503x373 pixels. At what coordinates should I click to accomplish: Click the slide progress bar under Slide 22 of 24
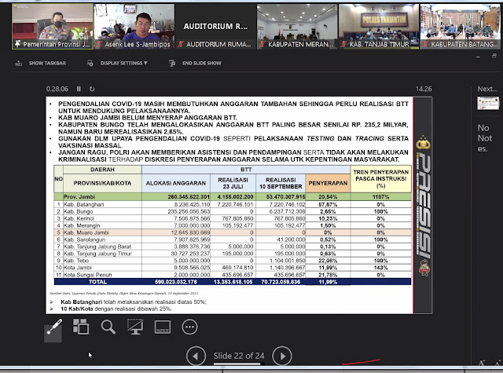(239, 364)
